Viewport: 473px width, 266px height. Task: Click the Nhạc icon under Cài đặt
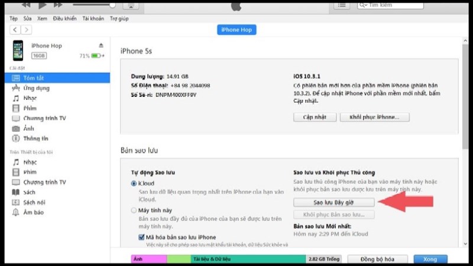(x=16, y=98)
